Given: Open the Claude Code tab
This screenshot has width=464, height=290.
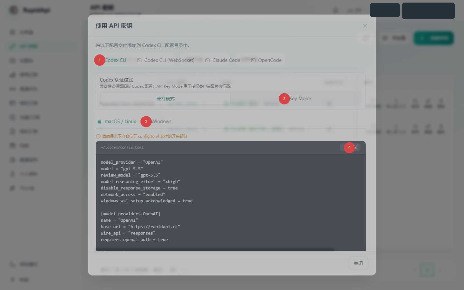Looking at the screenshot, I should [x=223, y=60].
